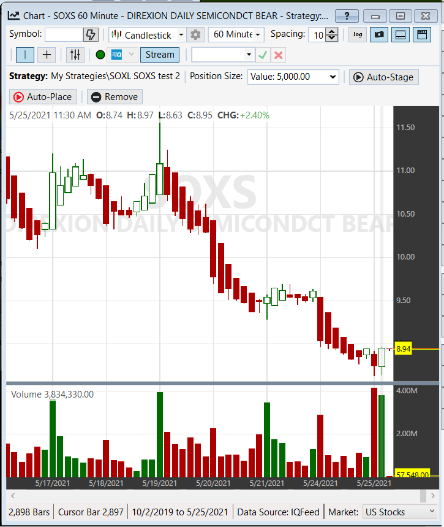444x527 pixels.
Task: Take chart snapshot with camera icon
Action: (x=379, y=34)
